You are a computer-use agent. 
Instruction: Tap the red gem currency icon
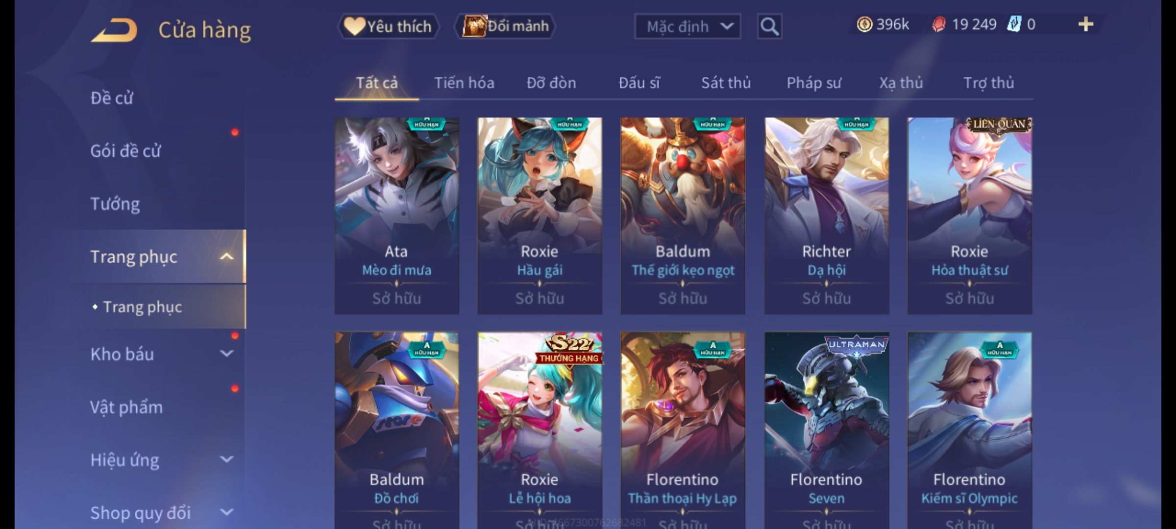point(938,24)
